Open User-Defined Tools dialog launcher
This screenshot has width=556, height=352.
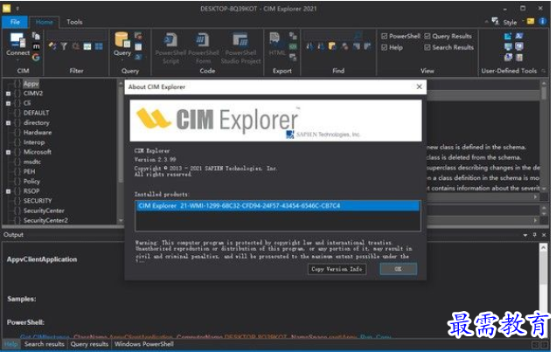point(543,71)
